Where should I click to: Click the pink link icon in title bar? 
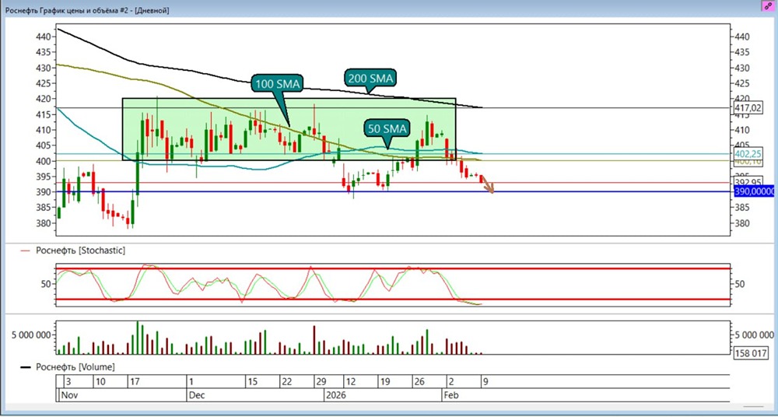(x=768, y=6)
